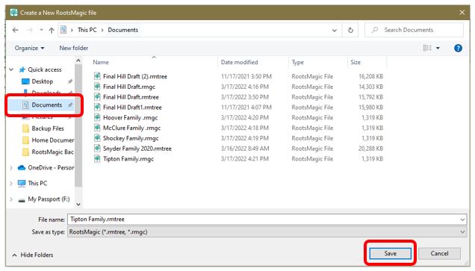This screenshot has height=271, width=475.
Task: Select file Final Hill Draft (2).rmtree
Action: coord(134,77)
